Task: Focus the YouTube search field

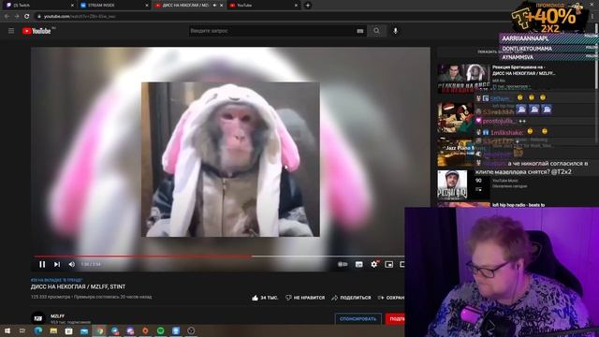Action: 272,31
